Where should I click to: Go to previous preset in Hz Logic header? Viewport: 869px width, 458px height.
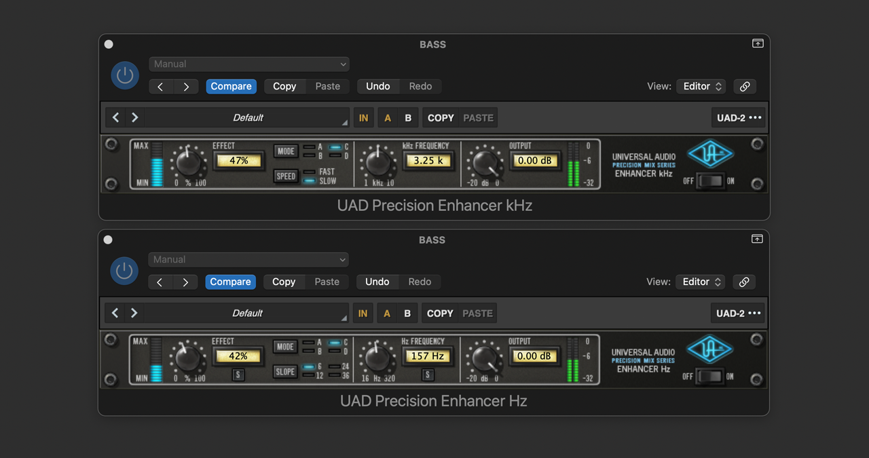pos(160,282)
